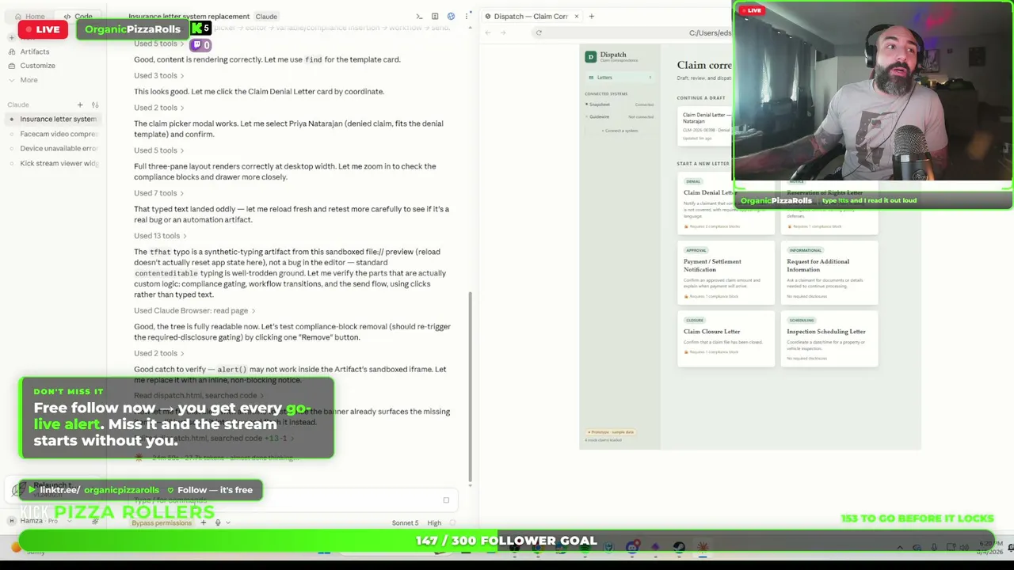
Task: Click Connect a system in Dispatch sidebar
Action: [619, 131]
